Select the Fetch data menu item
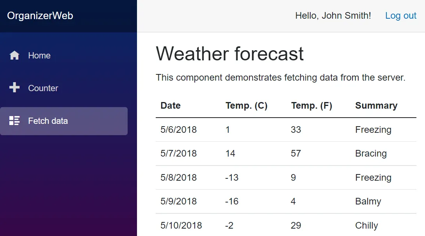 click(x=48, y=121)
